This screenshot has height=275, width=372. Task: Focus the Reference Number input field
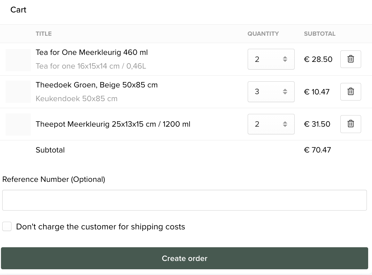[185, 200]
